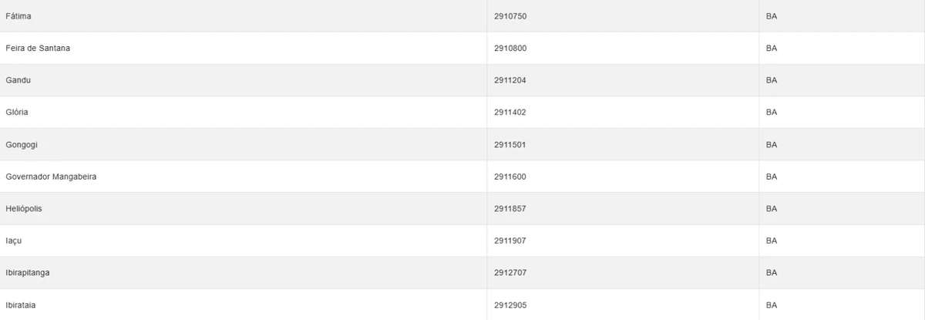The width and height of the screenshot is (925, 320).
Task: Select the Governador Mangabeira cell
Action: coord(51,177)
